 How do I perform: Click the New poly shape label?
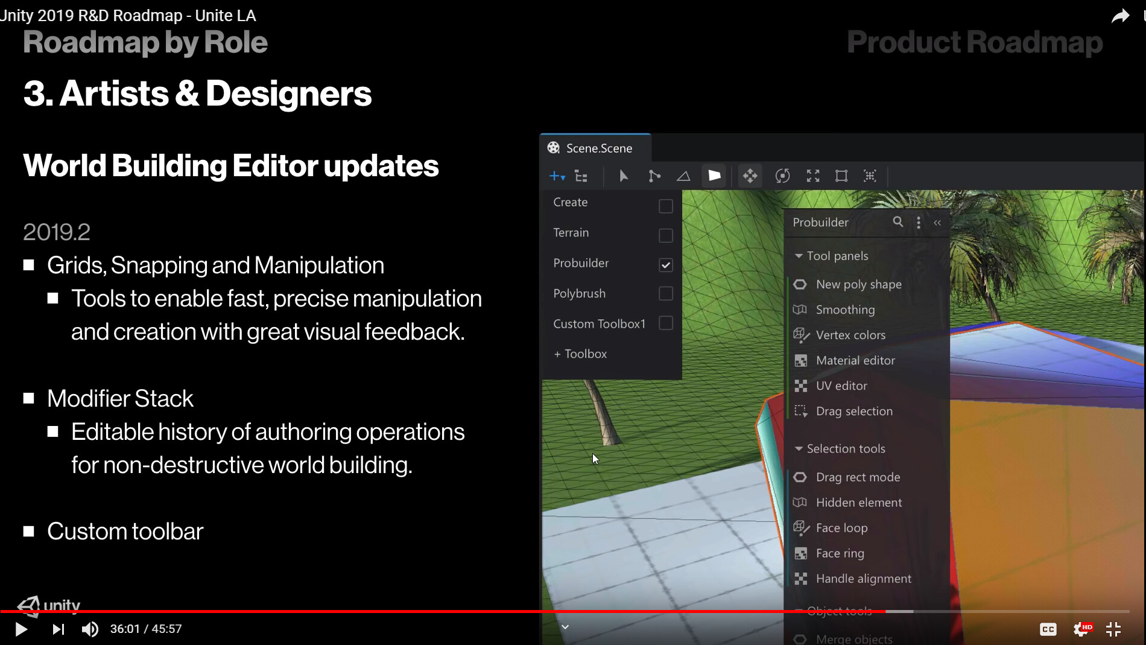[859, 284]
